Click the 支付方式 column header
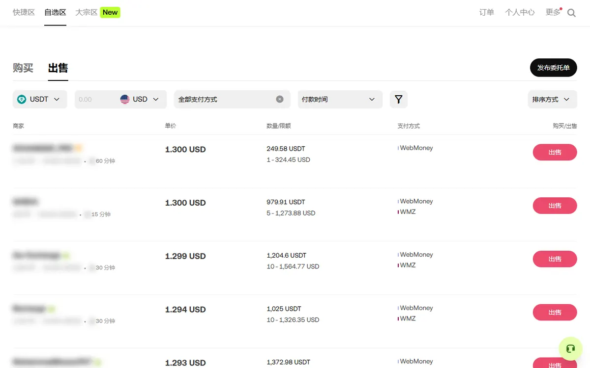This screenshot has width=590, height=368. coord(409,126)
